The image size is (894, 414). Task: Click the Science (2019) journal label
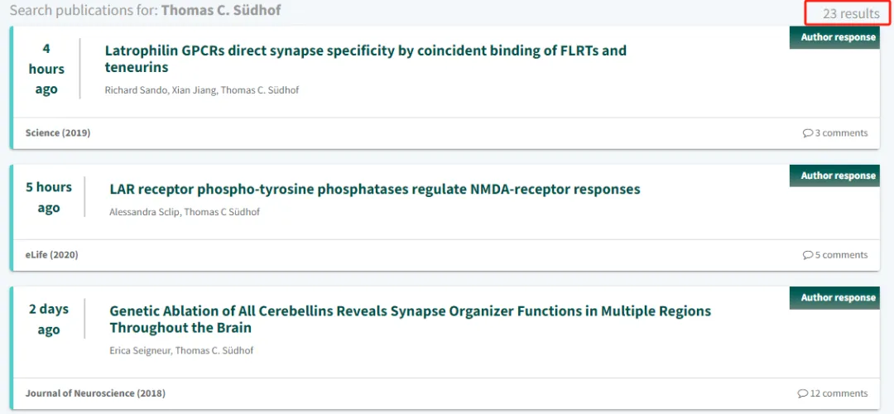click(58, 133)
